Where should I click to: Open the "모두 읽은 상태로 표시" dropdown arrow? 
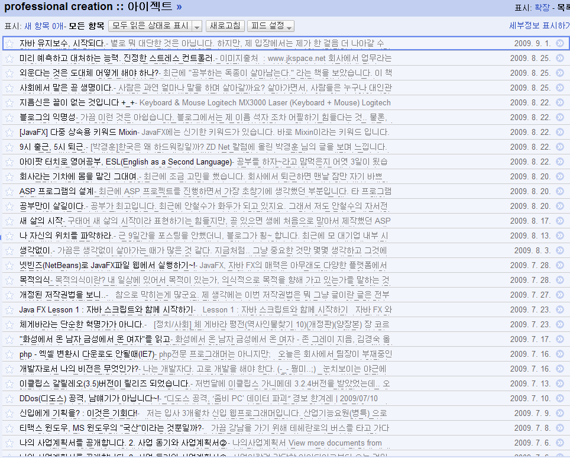pos(197,26)
